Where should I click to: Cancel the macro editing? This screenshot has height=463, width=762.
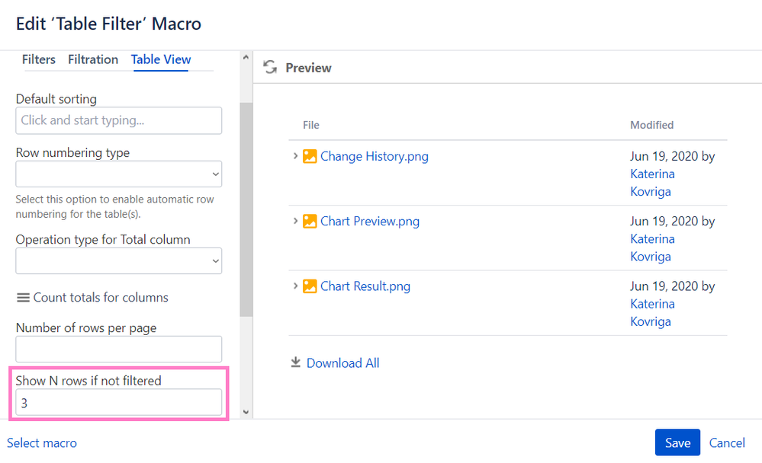(726, 442)
